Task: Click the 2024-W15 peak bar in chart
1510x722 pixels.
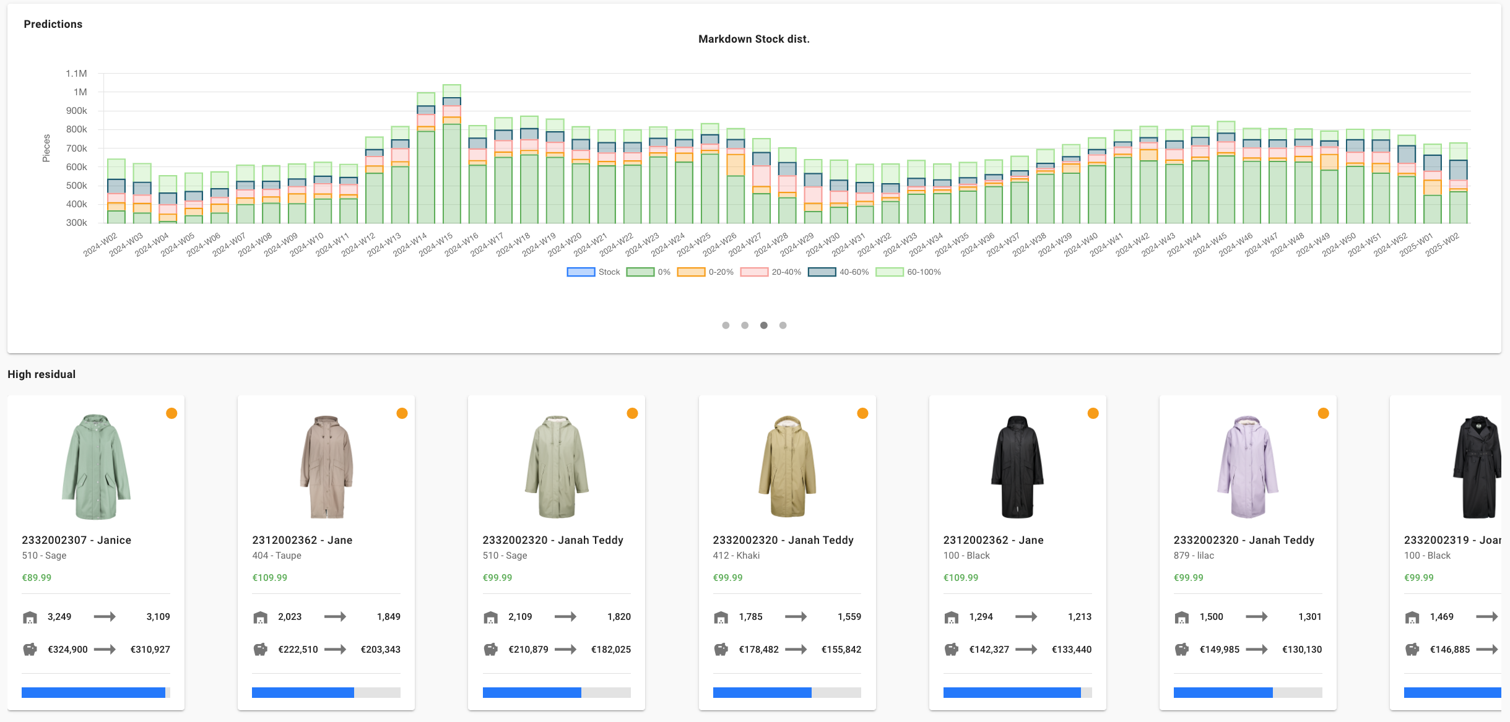Action: pyautogui.click(x=452, y=173)
